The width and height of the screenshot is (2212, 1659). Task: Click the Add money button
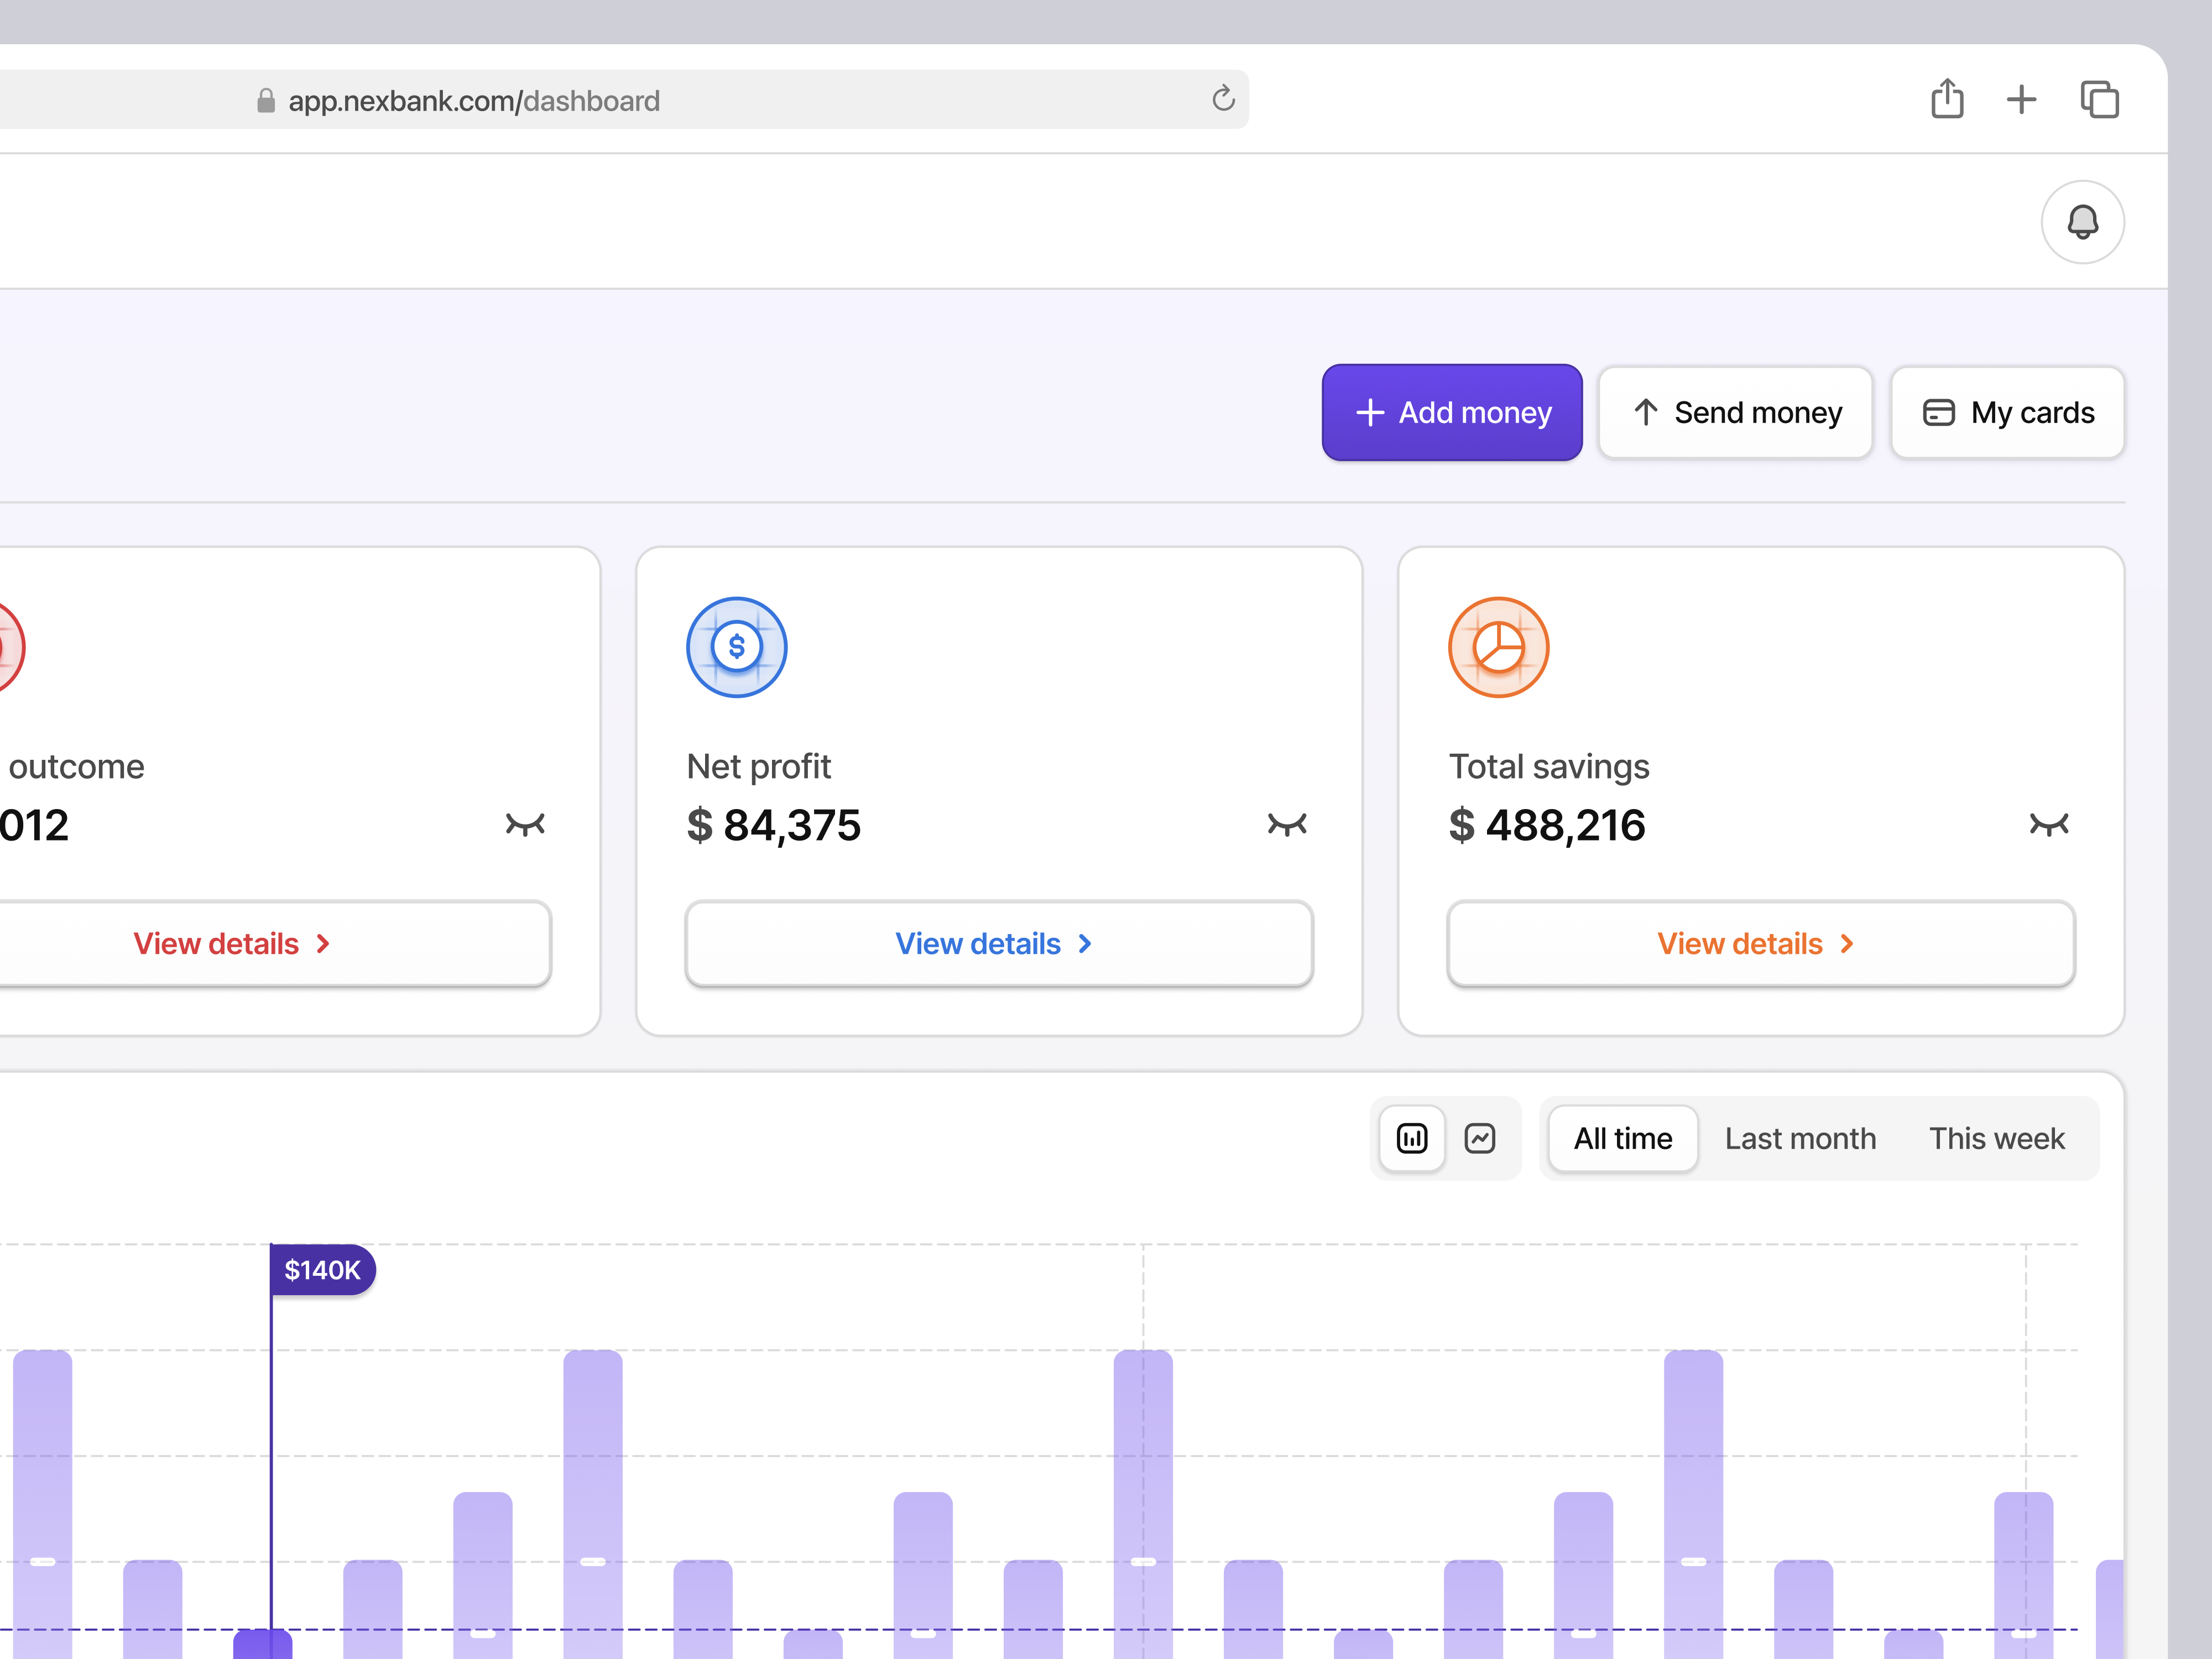[1451, 412]
